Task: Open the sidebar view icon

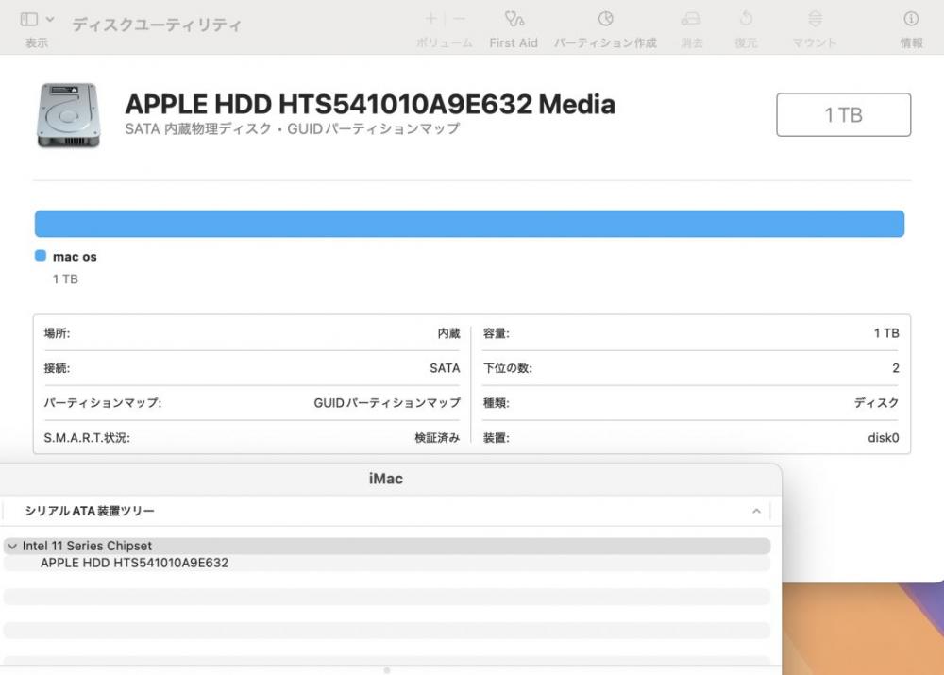Action: point(29,19)
